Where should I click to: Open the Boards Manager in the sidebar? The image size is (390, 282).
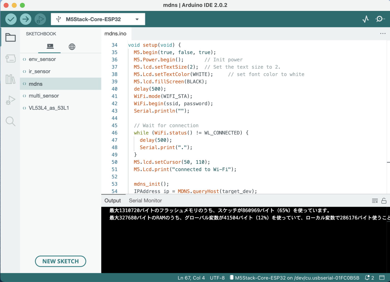point(10,58)
